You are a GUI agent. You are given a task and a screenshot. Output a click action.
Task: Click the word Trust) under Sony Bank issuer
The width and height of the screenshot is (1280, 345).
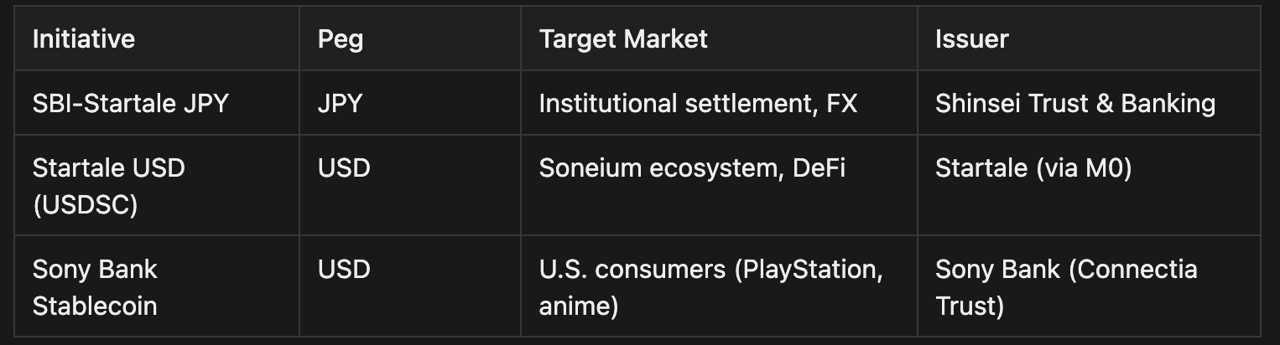969,306
